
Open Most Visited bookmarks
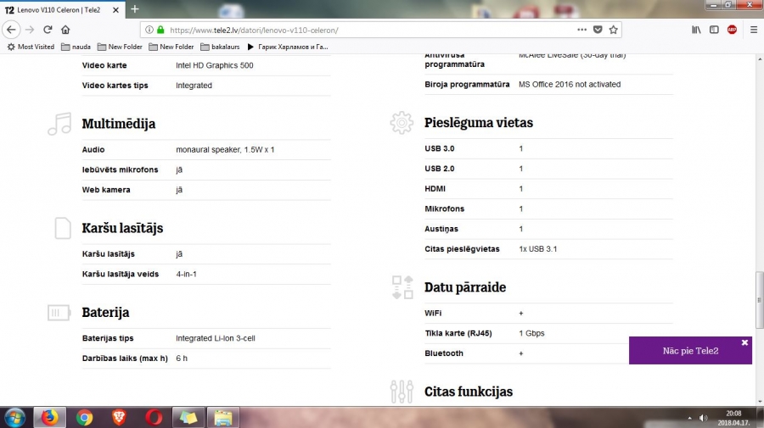coord(31,47)
